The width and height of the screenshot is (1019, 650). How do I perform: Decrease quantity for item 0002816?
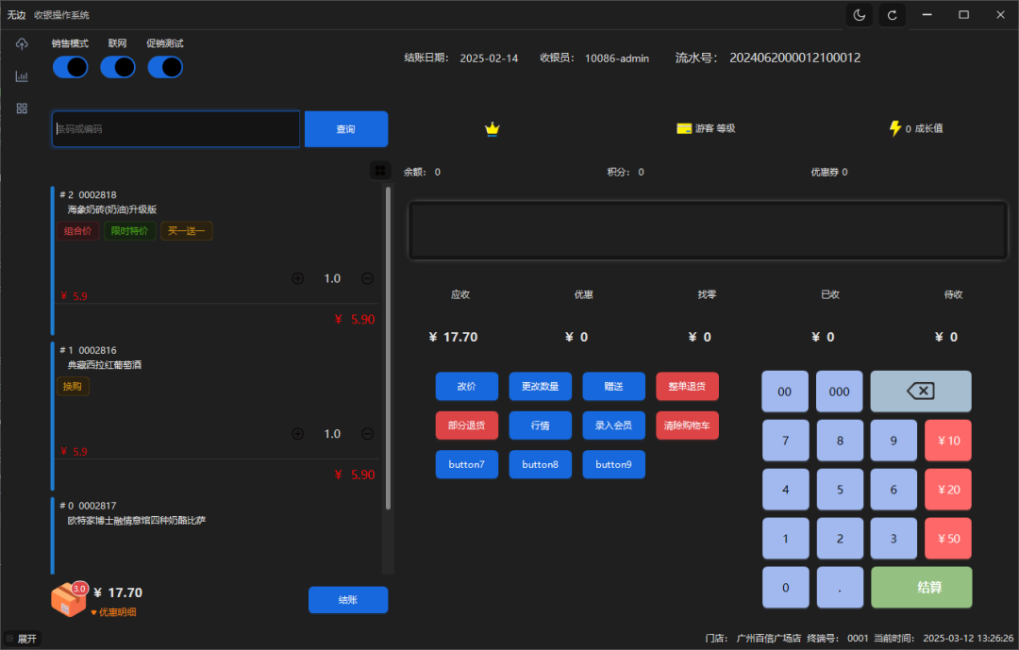tap(367, 434)
